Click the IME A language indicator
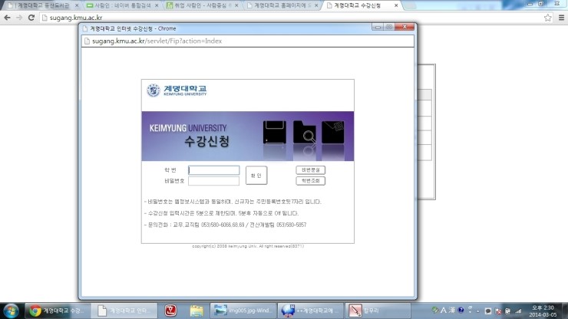568x319 pixels. (444, 311)
